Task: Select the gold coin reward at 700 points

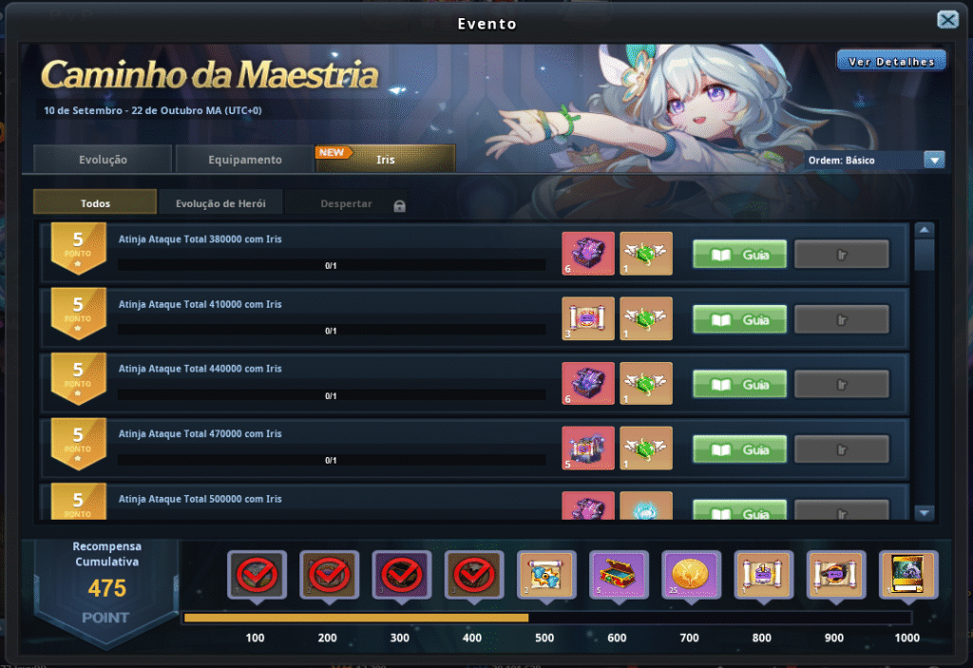Action: (692, 574)
